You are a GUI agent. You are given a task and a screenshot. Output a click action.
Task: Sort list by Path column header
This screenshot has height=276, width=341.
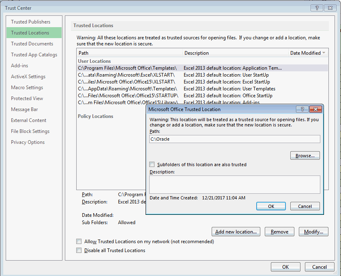tap(130, 53)
